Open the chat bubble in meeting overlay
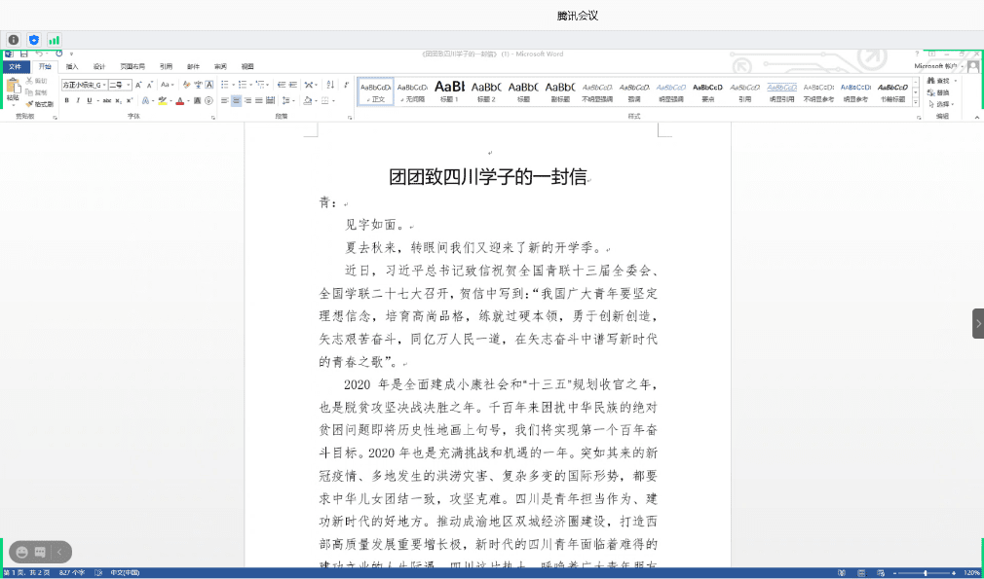The width and height of the screenshot is (984, 579). point(40,552)
